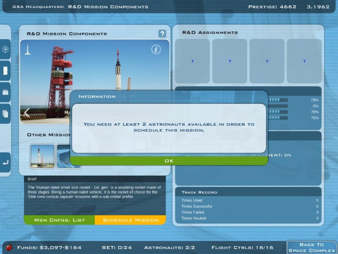Screen dimensions: 338x254
Task: Click the stacked documents icon in left sidebar
Action: (5, 114)
